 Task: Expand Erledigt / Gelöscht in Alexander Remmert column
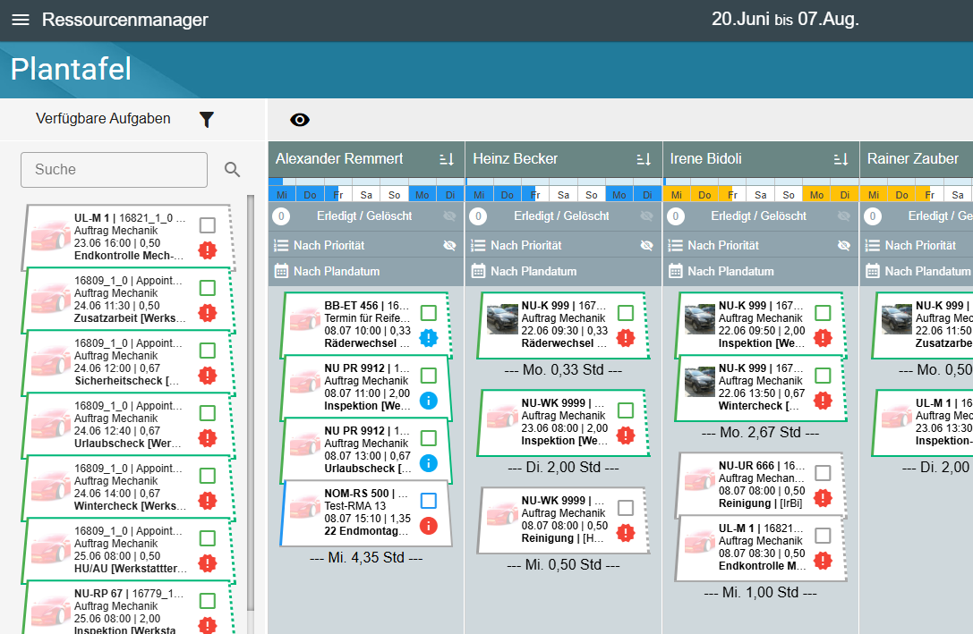[x=364, y=216]
